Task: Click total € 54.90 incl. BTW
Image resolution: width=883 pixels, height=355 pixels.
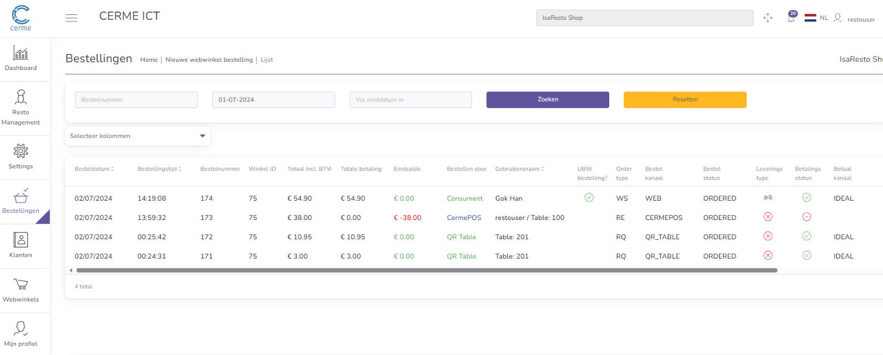Action: [300, 198]
